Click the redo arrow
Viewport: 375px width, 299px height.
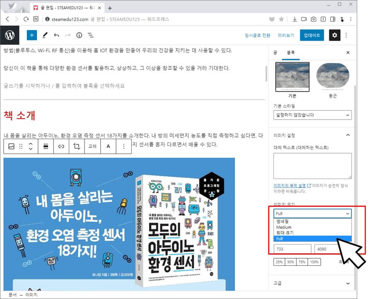click(x=68, y=35)
